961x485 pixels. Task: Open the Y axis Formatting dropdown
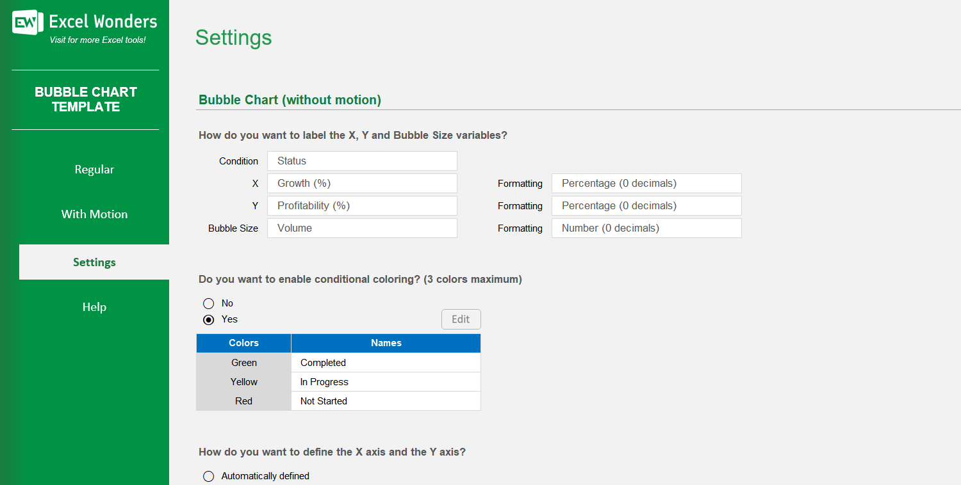click(646, 205)
